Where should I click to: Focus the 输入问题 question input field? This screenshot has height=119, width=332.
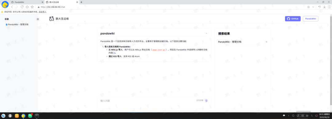pos(146,101)
